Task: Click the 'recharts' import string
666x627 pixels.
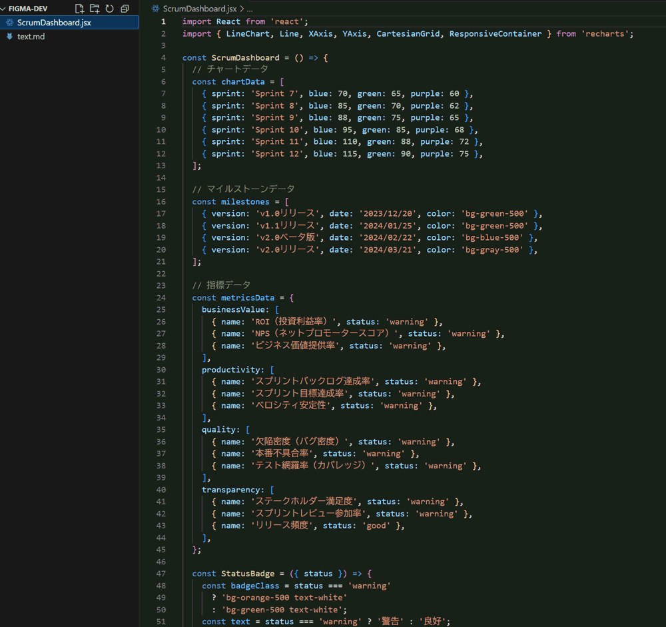Action: tap(607, 34)
